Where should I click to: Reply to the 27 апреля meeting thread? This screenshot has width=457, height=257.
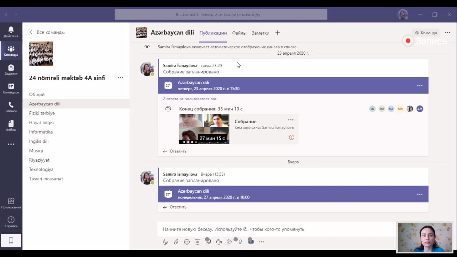(x=175, y=207)
